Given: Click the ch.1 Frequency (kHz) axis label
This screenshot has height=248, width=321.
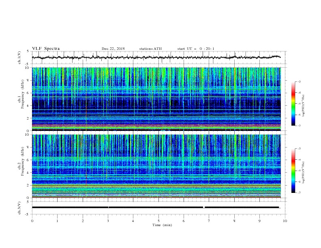Looking at the screenshot, I should [21, 94].
